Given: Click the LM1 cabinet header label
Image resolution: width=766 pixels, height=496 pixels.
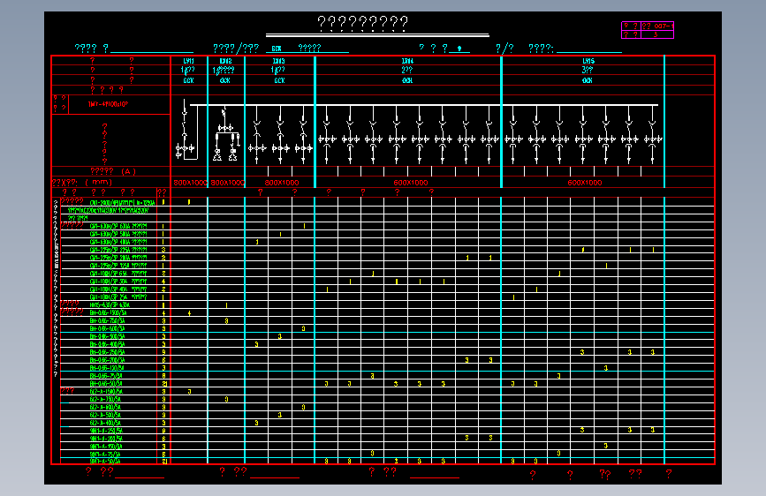Looking at the screenshot, I should [188, 61].
